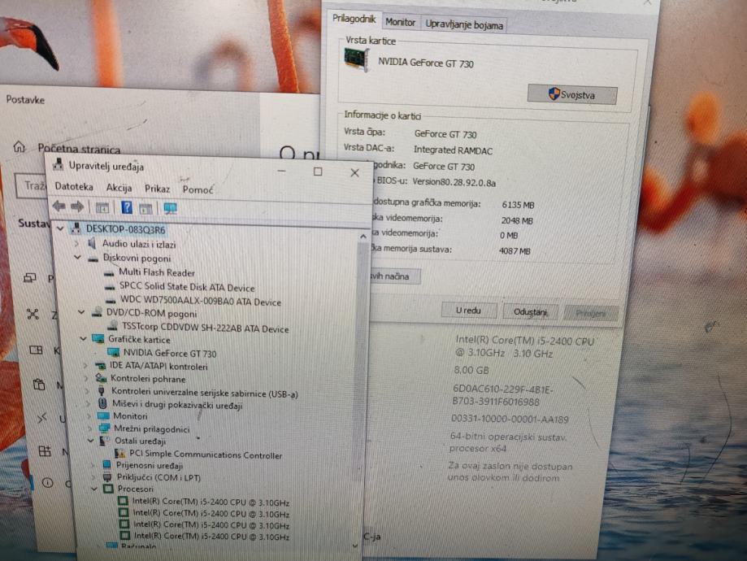Select the Prilagodnik tab
Image resolution: width=747 pixels, height=561 pixels.
tap(354, 19)
